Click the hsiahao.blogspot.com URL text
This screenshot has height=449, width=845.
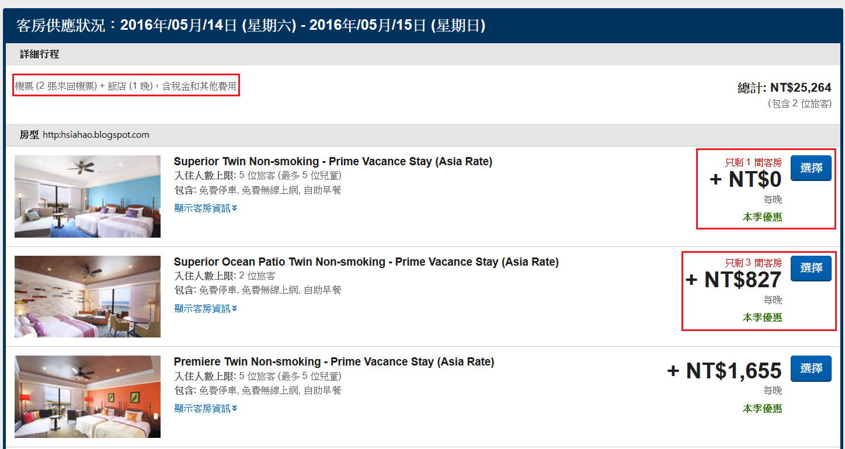[x=96, y=135]
